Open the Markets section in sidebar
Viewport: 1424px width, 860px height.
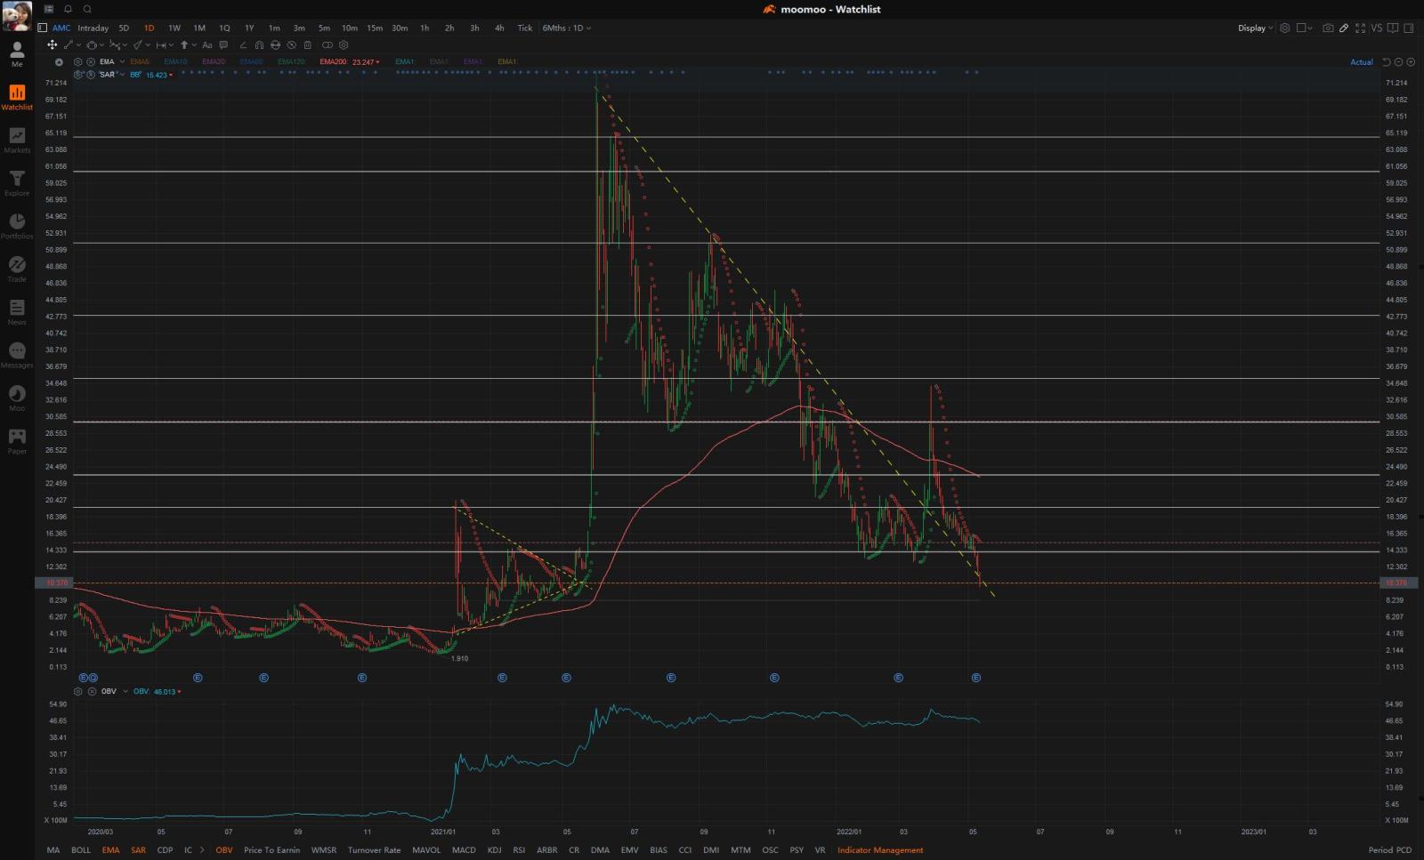point(17,141)
